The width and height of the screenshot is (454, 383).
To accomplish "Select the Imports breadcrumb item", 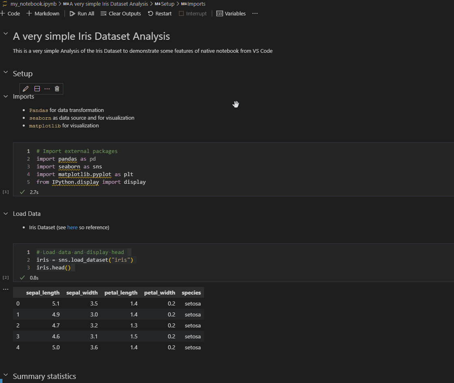I will pos(193,4).
